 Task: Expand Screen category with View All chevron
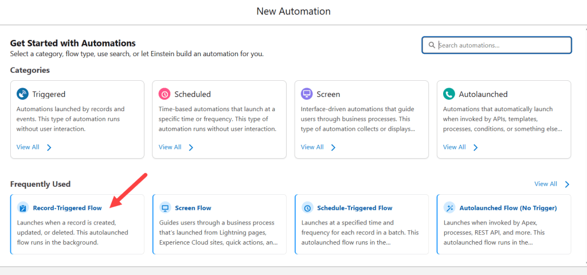tap(333, 147)
